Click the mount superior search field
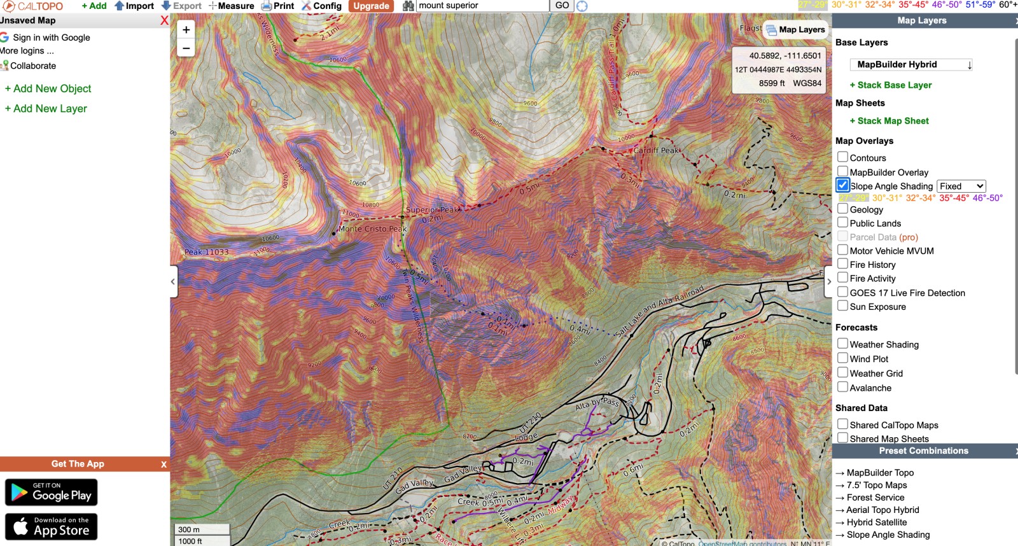The height and width of the screenshot is (546, 1018). [x=482, y=6]
